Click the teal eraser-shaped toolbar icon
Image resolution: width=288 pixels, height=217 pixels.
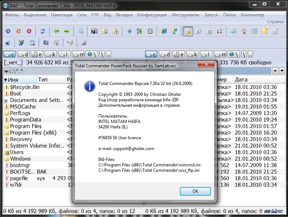coord(233,31)
